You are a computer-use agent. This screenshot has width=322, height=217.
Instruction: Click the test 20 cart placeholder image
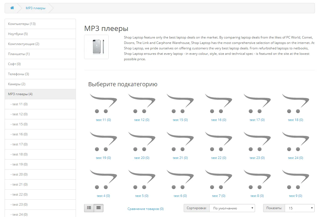[x=142, y=141]
